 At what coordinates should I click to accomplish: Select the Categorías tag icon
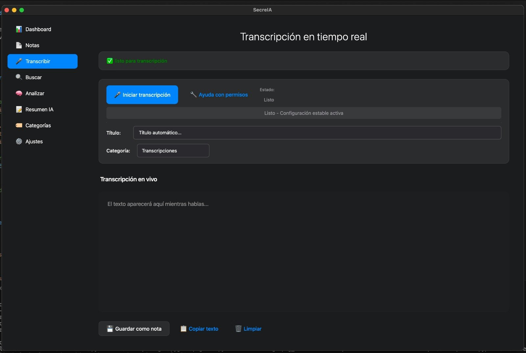19,125
